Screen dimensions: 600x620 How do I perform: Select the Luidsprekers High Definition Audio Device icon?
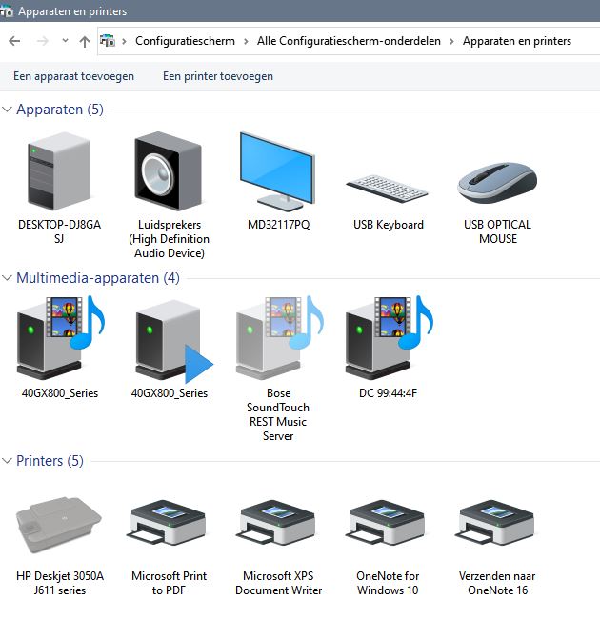click(x=169, y=171)
